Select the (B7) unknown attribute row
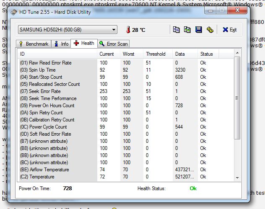Screen dimensions: 265x209 tap(126, 141)
